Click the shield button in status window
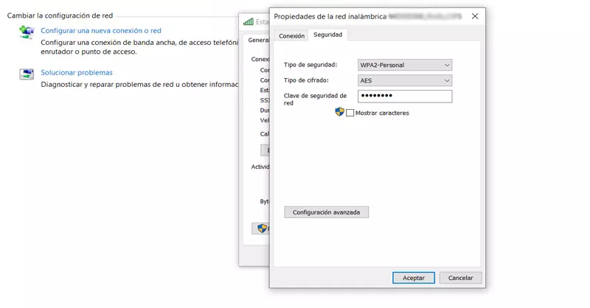The width and height of the screenshot is (590, 308). [x=261, y=228]
